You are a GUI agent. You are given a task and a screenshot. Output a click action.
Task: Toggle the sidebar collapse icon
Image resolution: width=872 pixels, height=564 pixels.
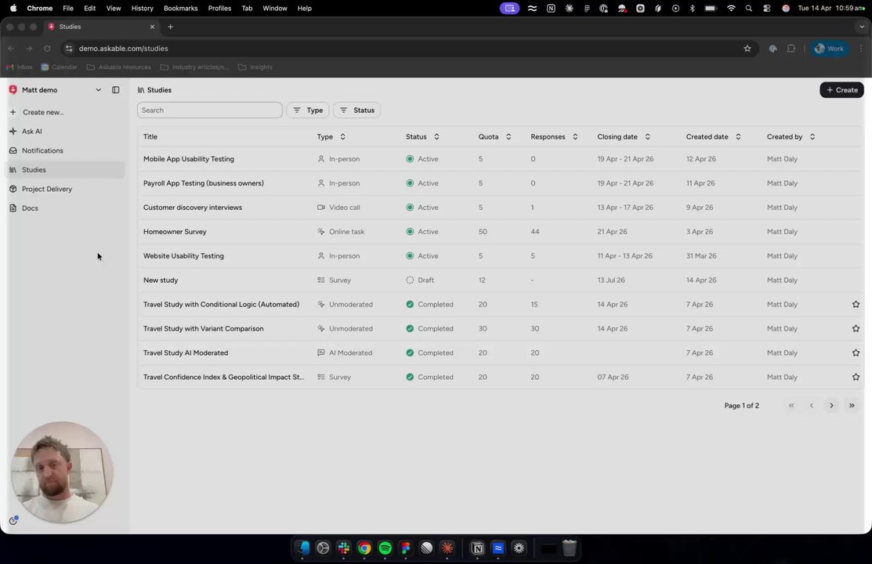(116, 89)
